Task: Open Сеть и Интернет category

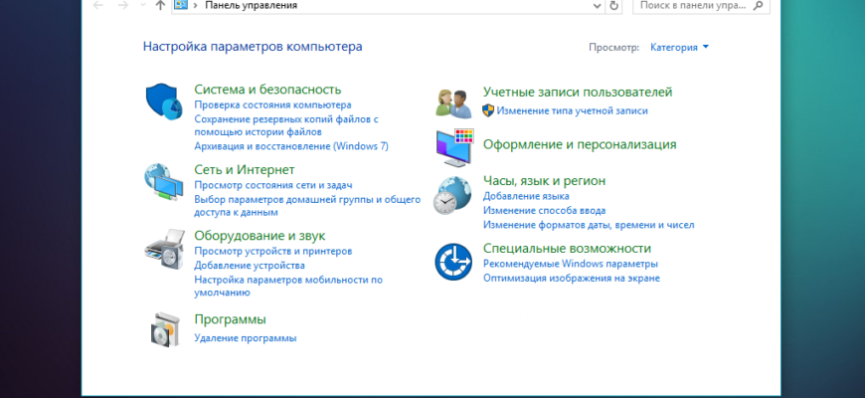Action: click(245, 169)
